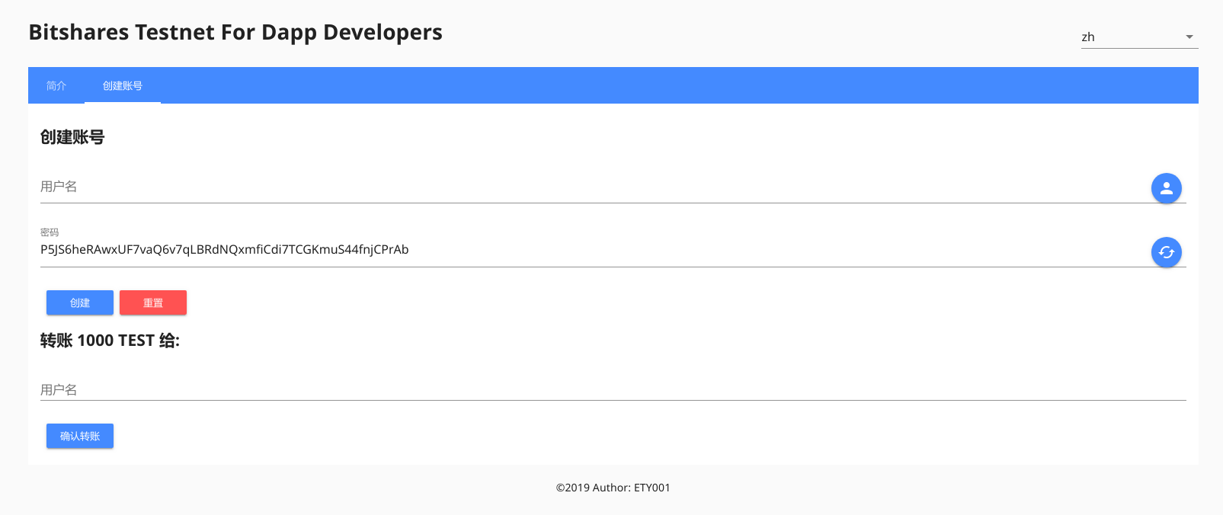Click the blue 创建 button

(80, 302)
